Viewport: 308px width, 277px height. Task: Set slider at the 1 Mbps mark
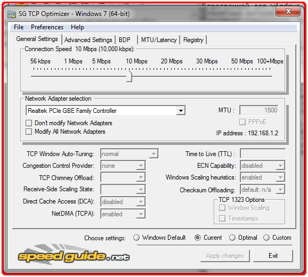pos(73,76)
